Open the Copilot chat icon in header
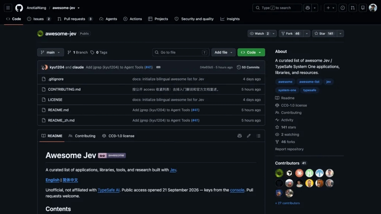Image resolution: width=381 pixels, height=214 pixels. [308, 8]
